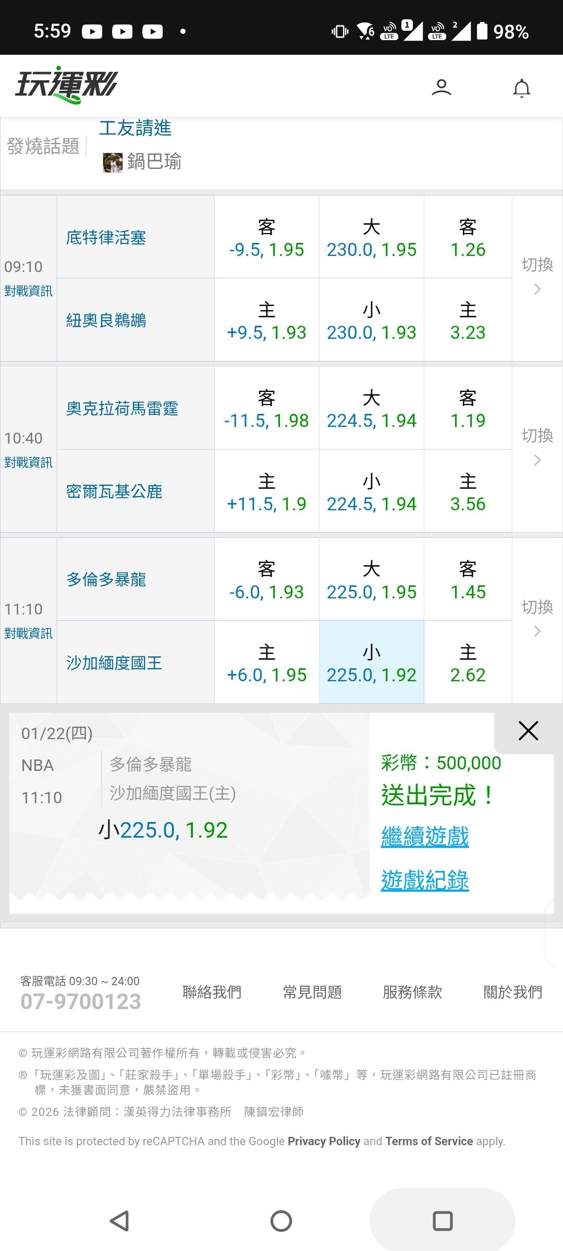Expand 切換 for the 11:10 Raptors game
The width and height of the screenshot is (563, 1251).
[537, 618]
